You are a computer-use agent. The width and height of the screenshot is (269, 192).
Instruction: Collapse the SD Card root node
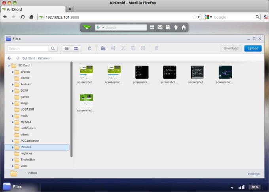[8, 66]
